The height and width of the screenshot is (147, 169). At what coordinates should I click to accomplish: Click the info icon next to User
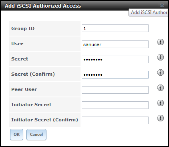click(x=161, y=42)
